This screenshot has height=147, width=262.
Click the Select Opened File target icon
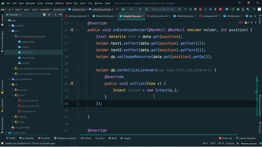pyautogui.click(x=44, y=15)
